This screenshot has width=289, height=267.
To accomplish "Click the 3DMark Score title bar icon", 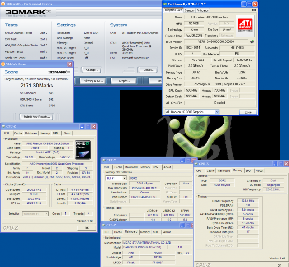I will (x=3, y=64).
